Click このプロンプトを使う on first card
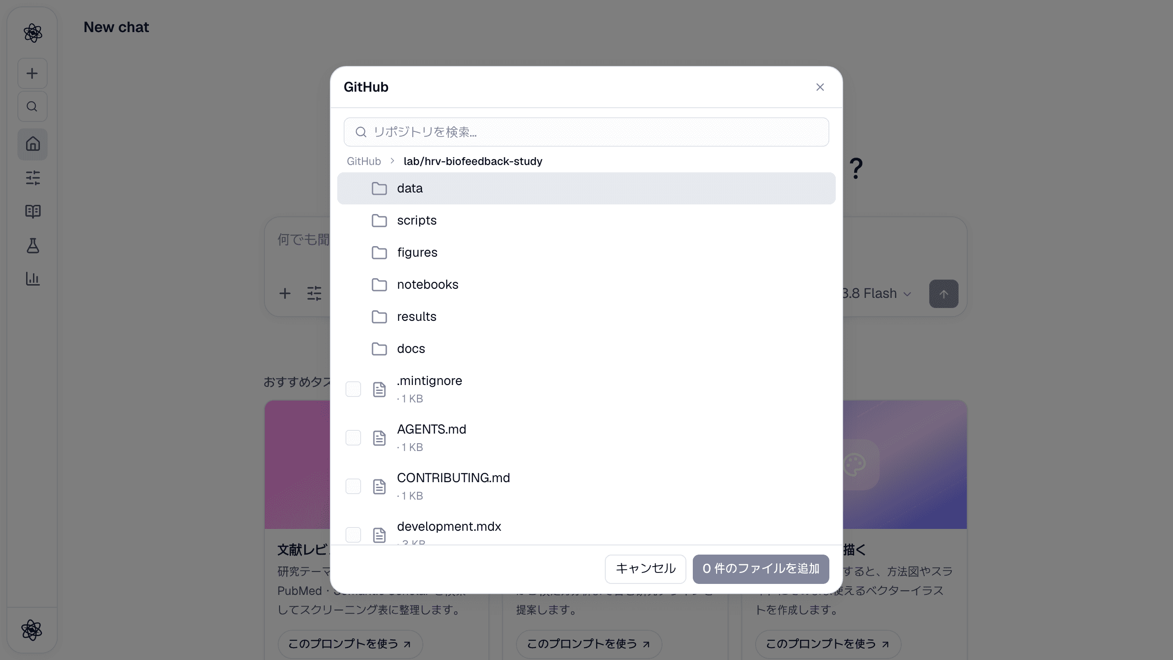Screen dimensions: 1173x660 (350, 644)
